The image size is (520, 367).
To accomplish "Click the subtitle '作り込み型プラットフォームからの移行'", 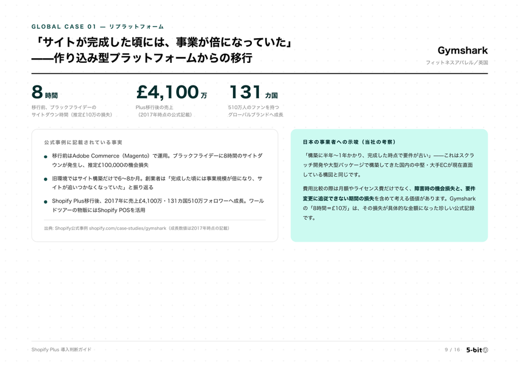I will tap(153, 58).
